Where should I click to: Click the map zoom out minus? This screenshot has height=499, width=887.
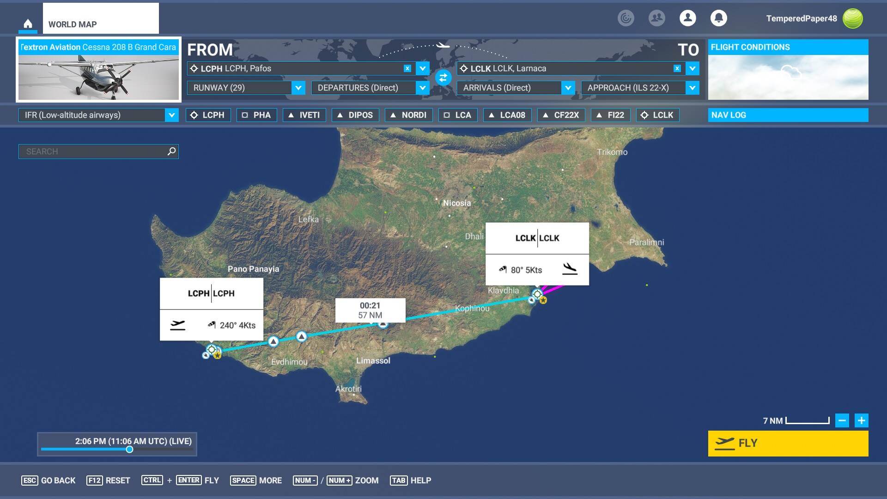842,420
